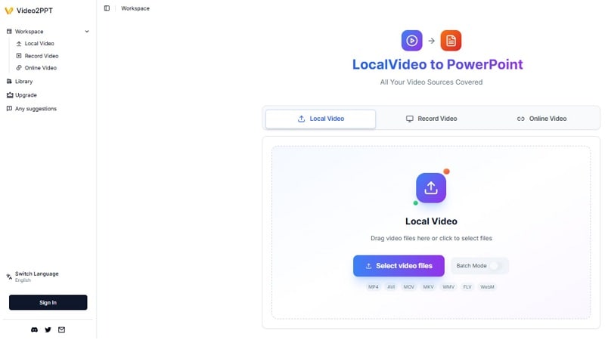Viewport: 605px width, 340px height.
Task: Click the WMV format tag
Action: [448, 287]
